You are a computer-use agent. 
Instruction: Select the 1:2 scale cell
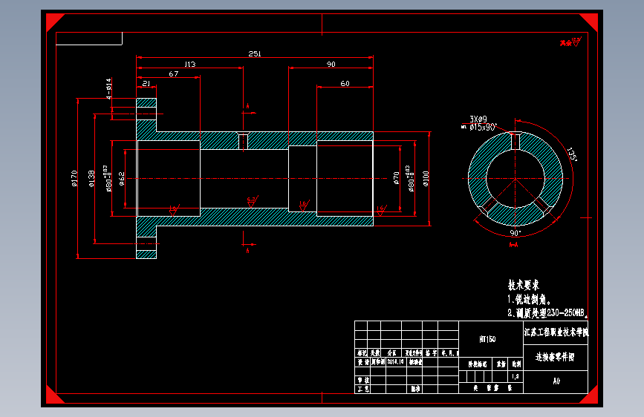(x=515, y=376)
